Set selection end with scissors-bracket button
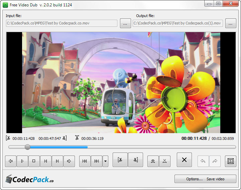241x190 pixels. 136,160
